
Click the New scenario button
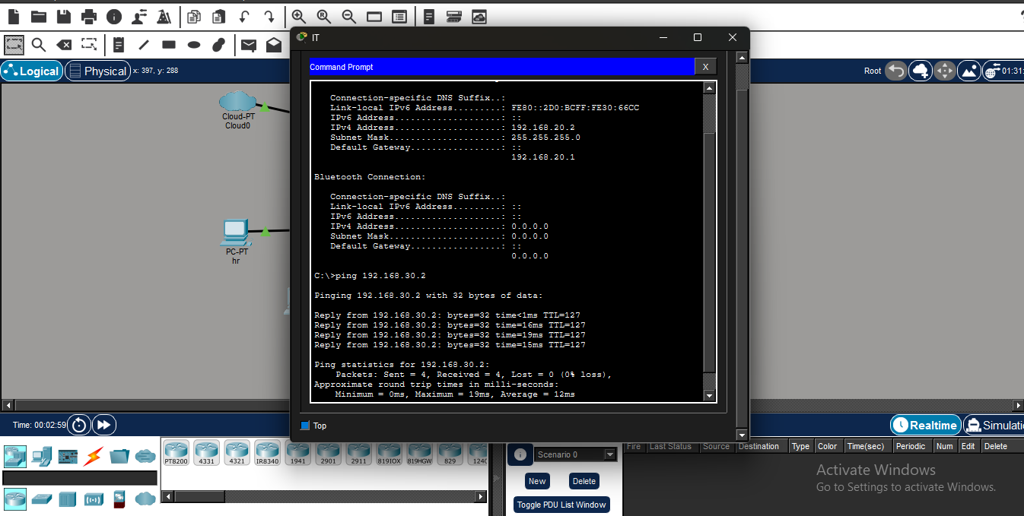(x=537, y=481)
